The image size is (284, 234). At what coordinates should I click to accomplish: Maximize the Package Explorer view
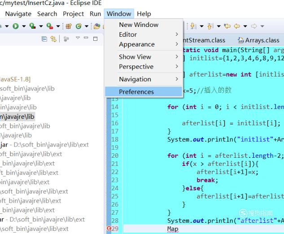point(95,39)
